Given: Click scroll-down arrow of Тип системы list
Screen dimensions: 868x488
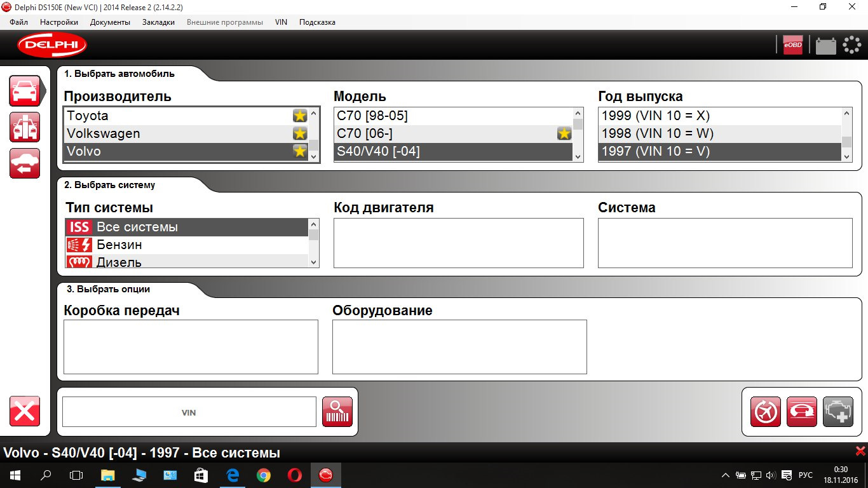Looking at the screenshot, I should pyautogui.click(x=313, y=262).
